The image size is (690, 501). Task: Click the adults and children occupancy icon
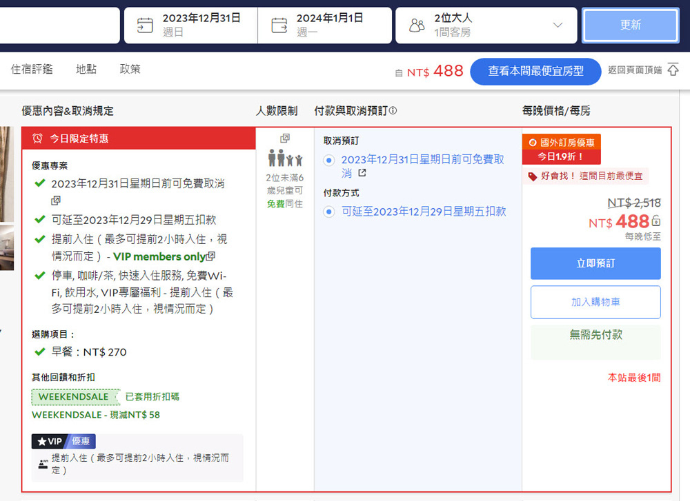tap(285, 158)
